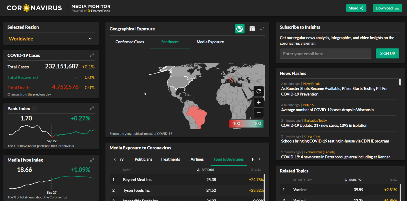Viewport: 407px width, 201px height.
Task: Expand the Media Hype Index panel
Action: click(x=92, y=160)
